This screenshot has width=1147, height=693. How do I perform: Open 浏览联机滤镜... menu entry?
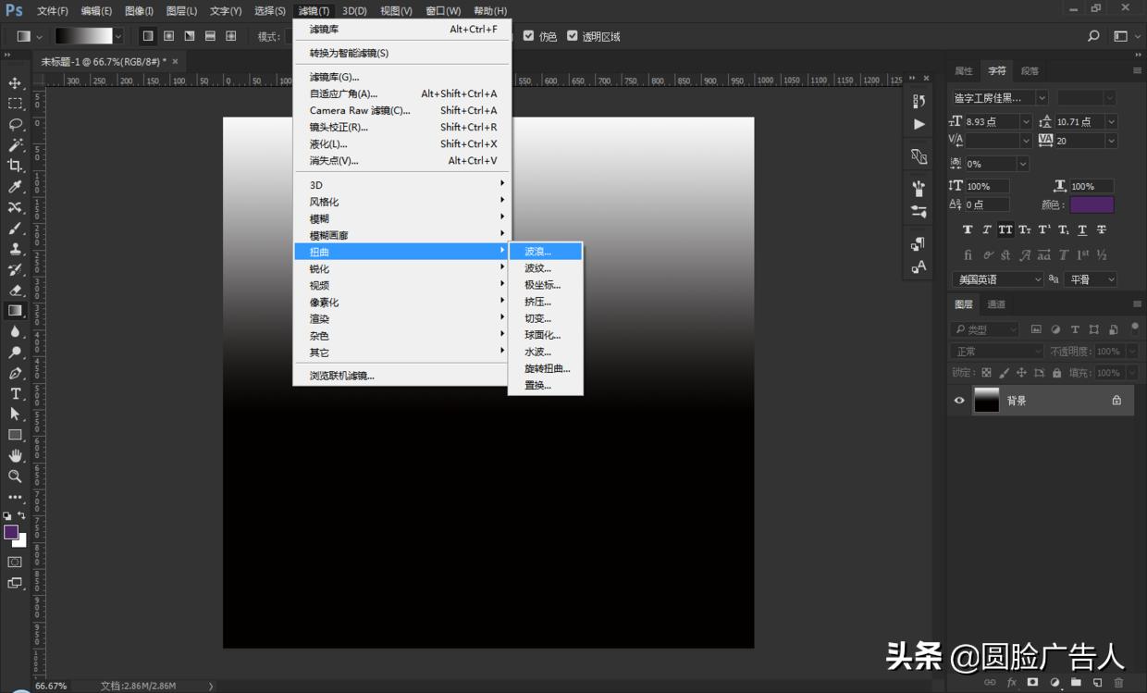tap(341, 376)
